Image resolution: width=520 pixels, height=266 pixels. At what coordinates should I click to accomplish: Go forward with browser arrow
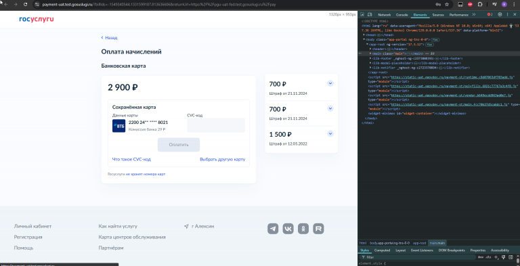coord(16,4)
